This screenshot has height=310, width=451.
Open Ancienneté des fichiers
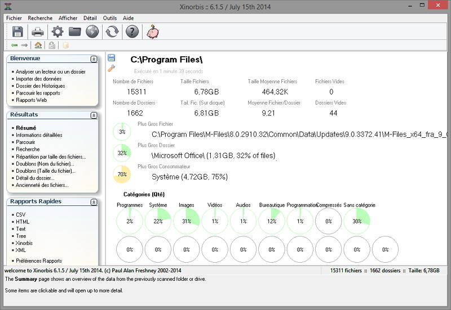point(42,185)
